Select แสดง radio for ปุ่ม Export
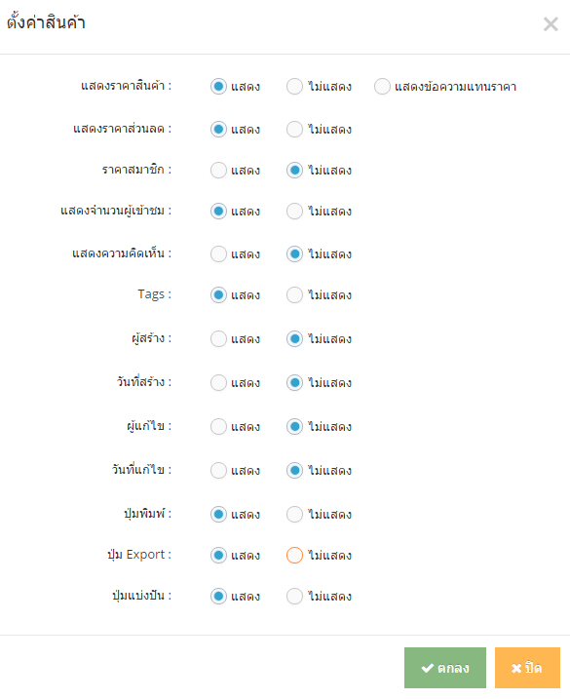Viewport: 570px width, 699px height. coord(218,556)
